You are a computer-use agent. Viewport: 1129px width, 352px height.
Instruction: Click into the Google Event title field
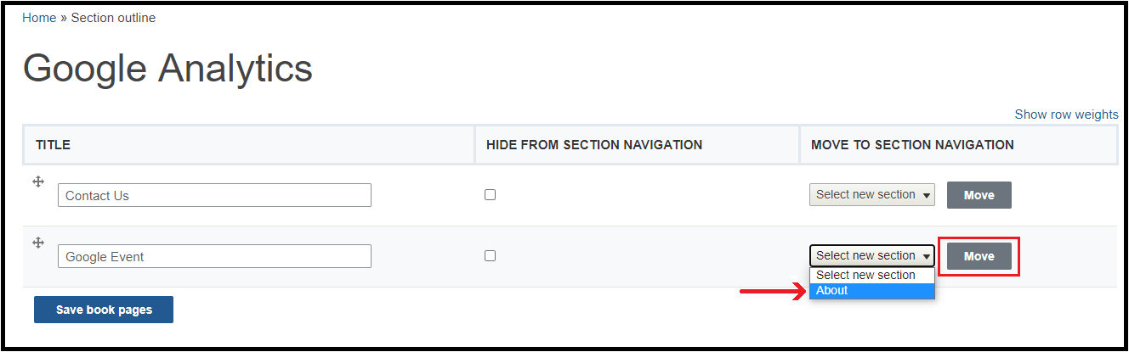point(214,256)
